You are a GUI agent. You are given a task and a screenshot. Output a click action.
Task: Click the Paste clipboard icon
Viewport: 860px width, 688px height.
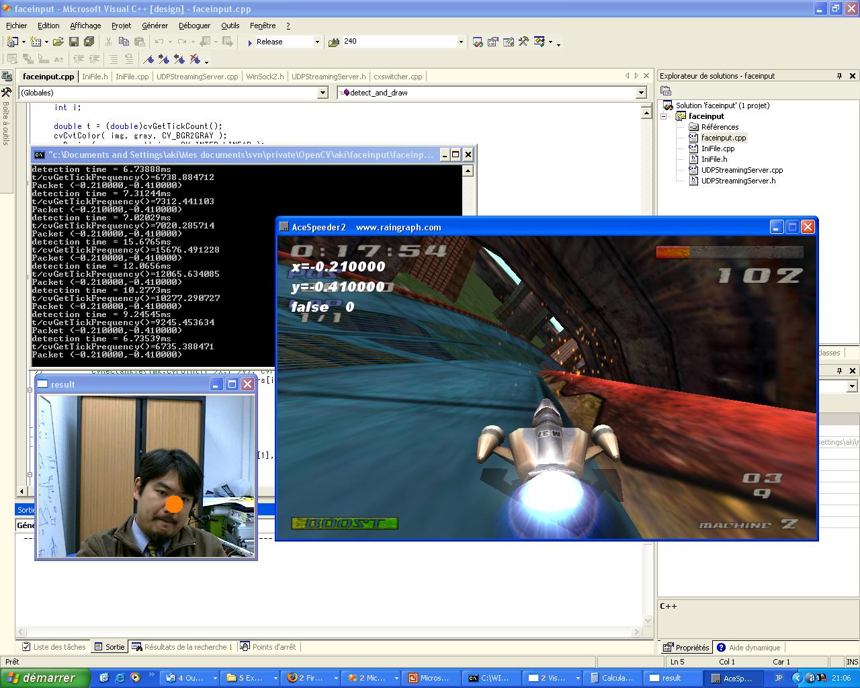click(139, 42)
